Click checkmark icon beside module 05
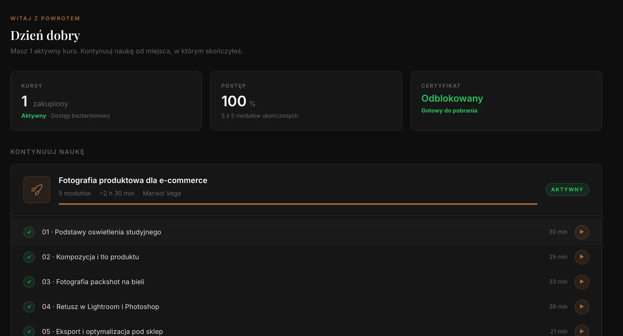Image resolution: width=623 pixels, height=336 pixels. click(29, 331)
